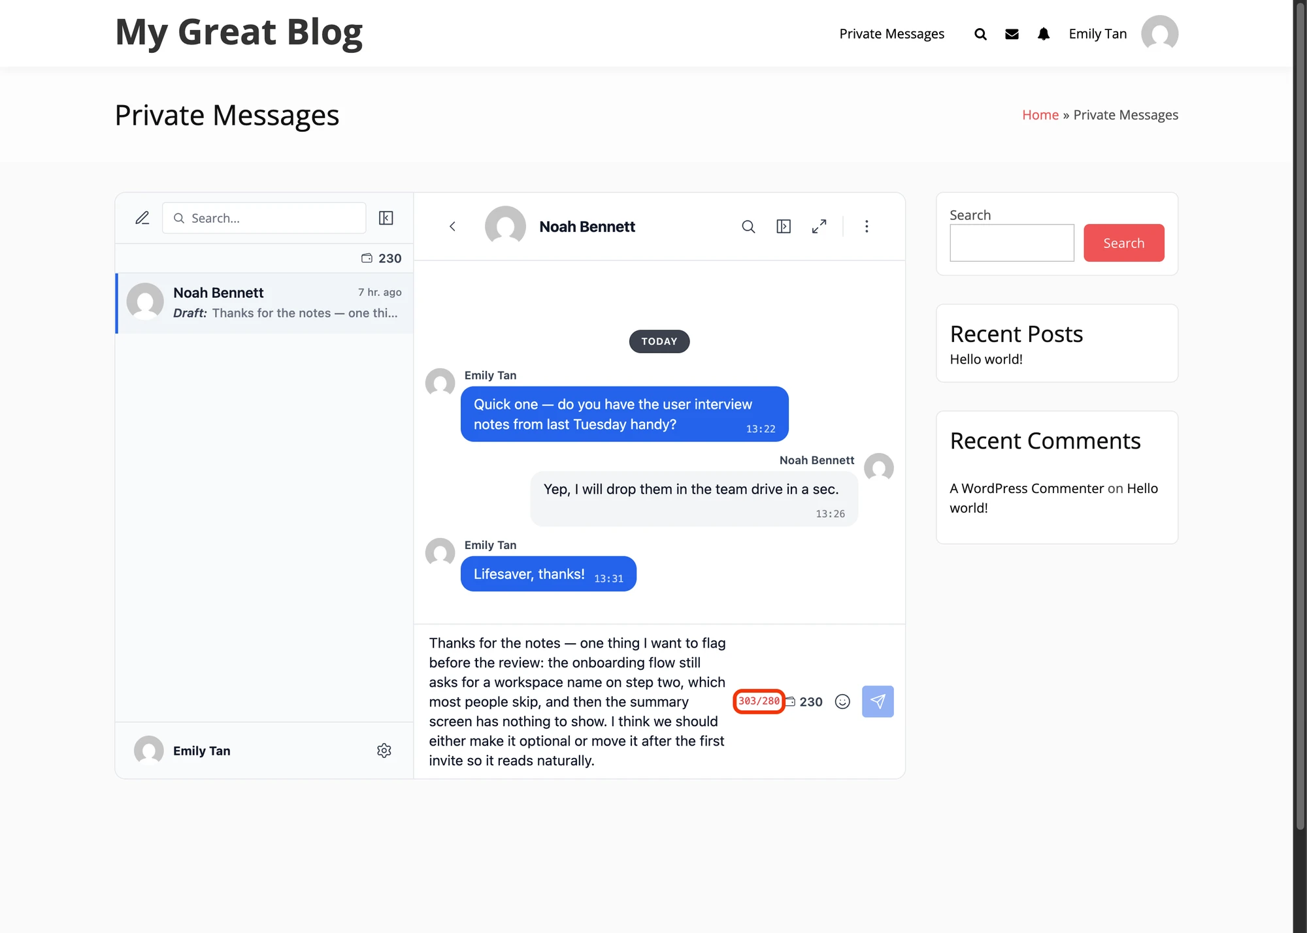Click the red Search button
Image resolution: width=1307 pixels, height=933 pixels.
pos(1123,243)
